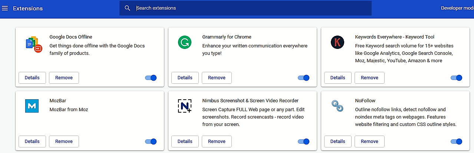Click the Keywords Everywhere K icon
Image resolution: width=474 pixels, height=153 pixels.
(338, 43)
